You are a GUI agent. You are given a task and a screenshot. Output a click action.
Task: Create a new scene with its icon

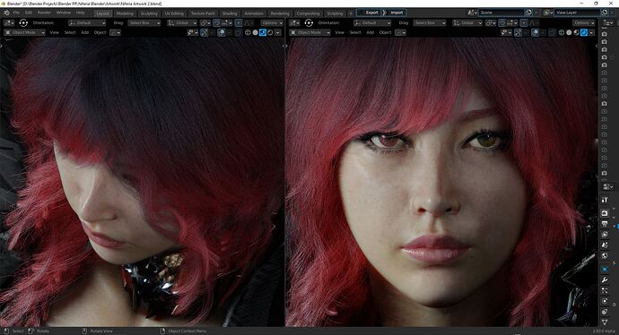point(528,13)
